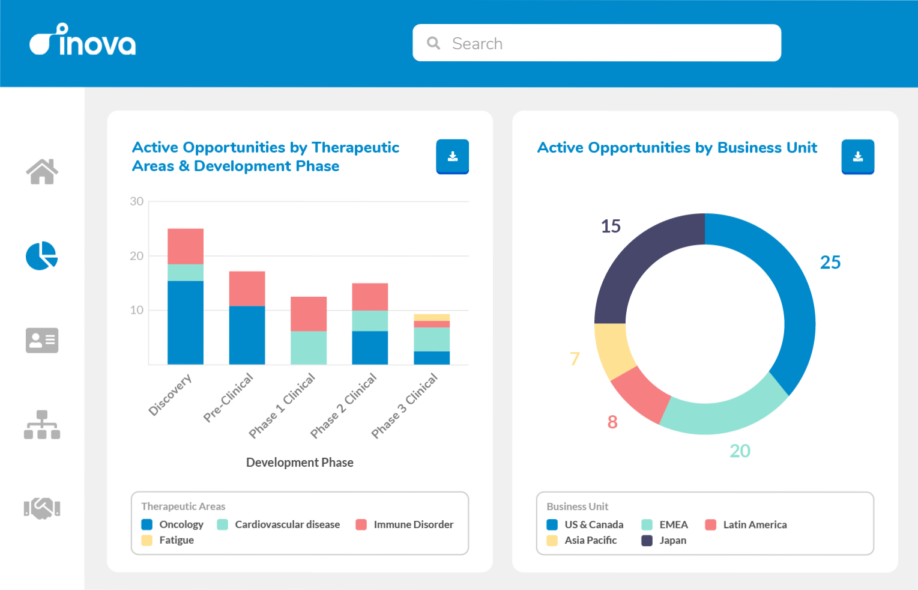Click the Therapeutic Areas legend heading
Viewport: 918px width, 590px height.
tap(183, 506)
